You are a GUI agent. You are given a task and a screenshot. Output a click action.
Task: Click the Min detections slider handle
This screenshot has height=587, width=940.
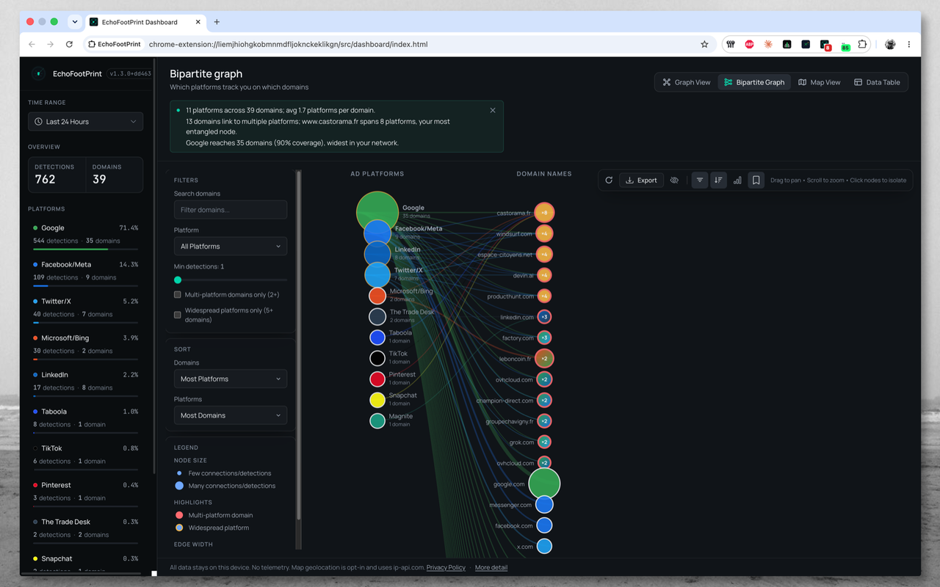178,280
